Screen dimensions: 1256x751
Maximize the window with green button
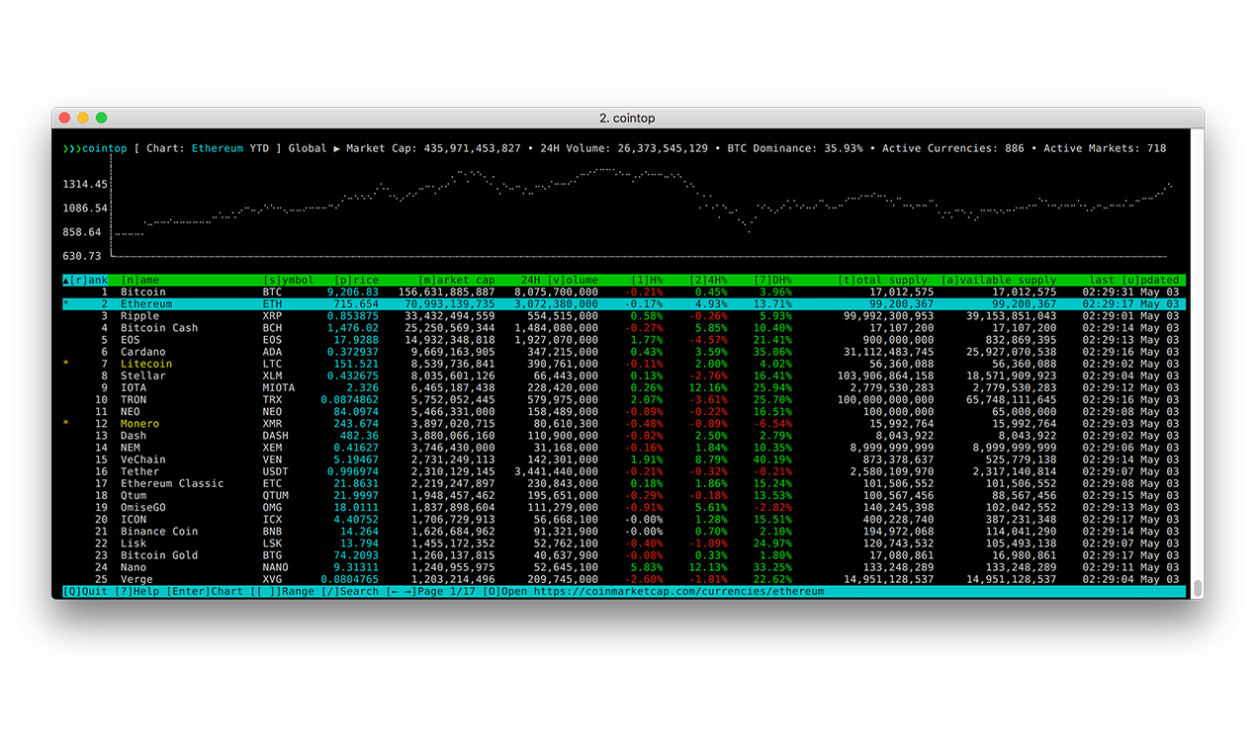click(102, 118)
